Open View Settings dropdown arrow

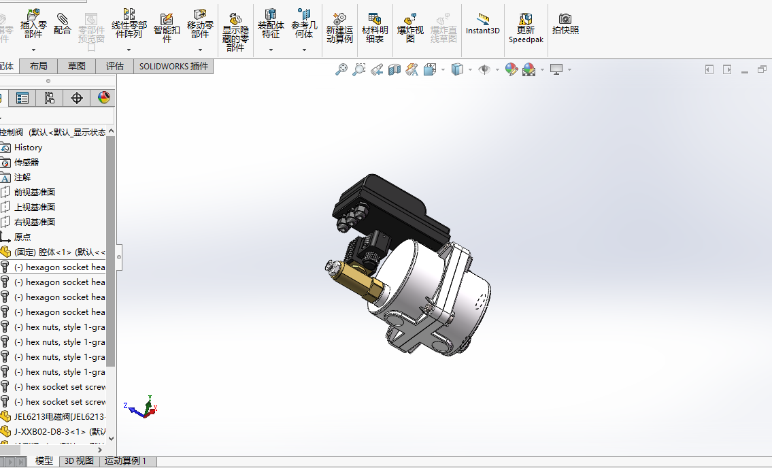[569, 69]
